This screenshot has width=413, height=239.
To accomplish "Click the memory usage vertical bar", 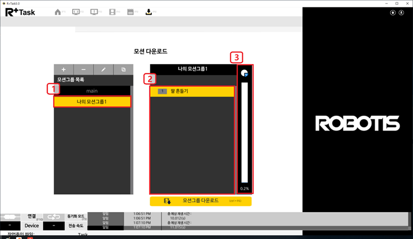I will point(245,132).
